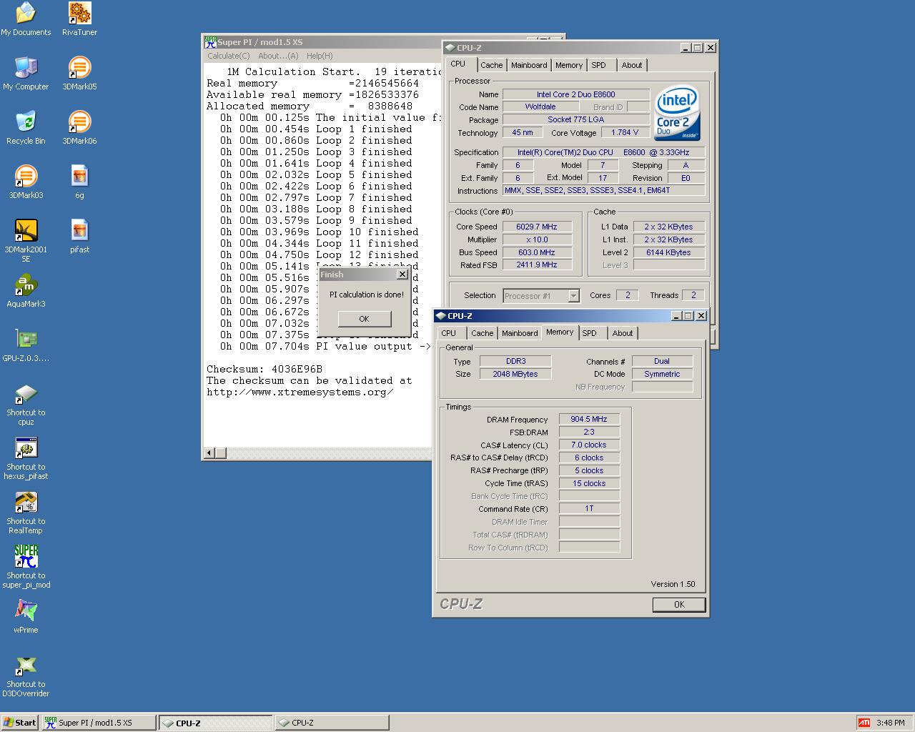Close the Finish dialog
Viewport: 915px width, 732px height.
(402, 274)
